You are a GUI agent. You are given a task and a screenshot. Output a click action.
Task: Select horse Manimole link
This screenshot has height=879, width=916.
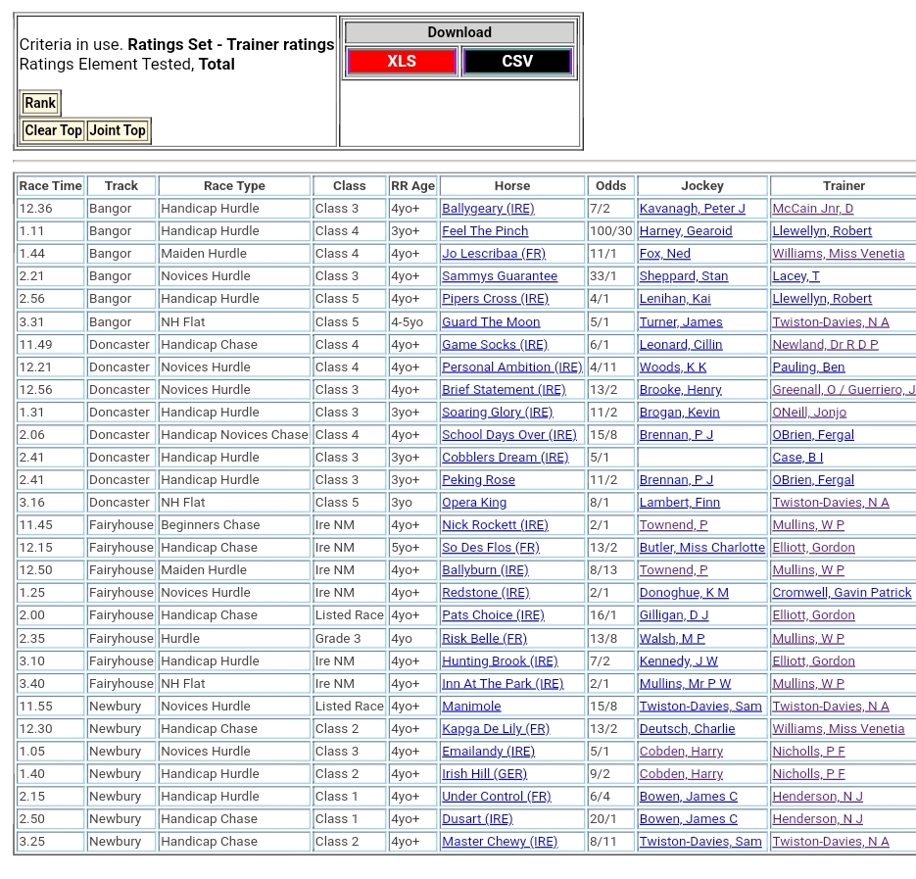(470, 706)
